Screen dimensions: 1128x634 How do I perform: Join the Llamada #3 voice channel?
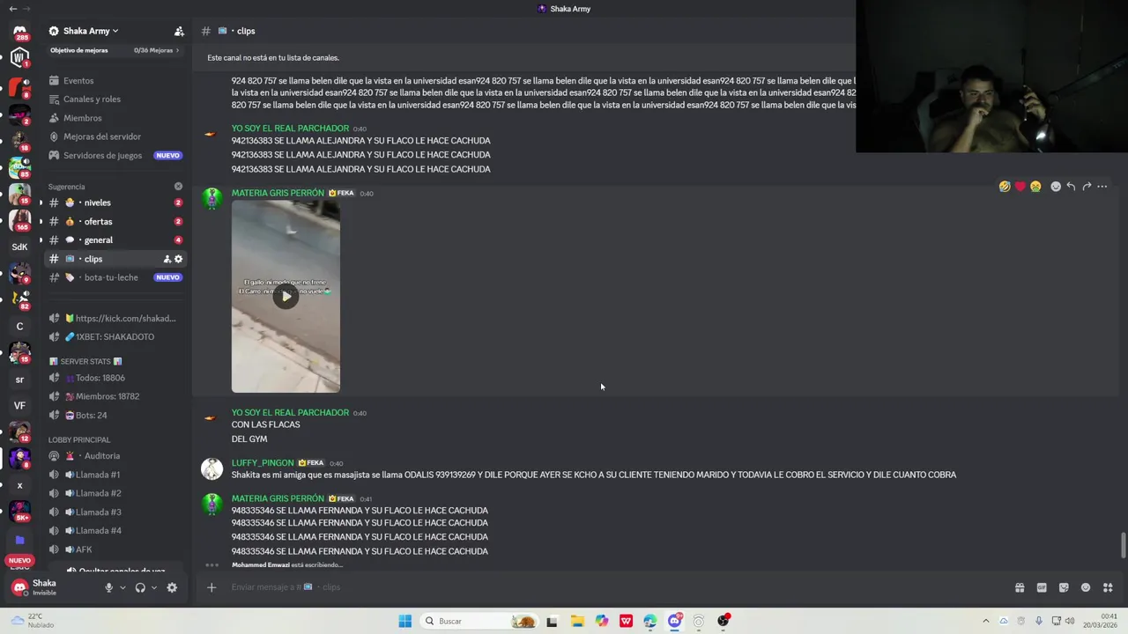tap(115, 512)
